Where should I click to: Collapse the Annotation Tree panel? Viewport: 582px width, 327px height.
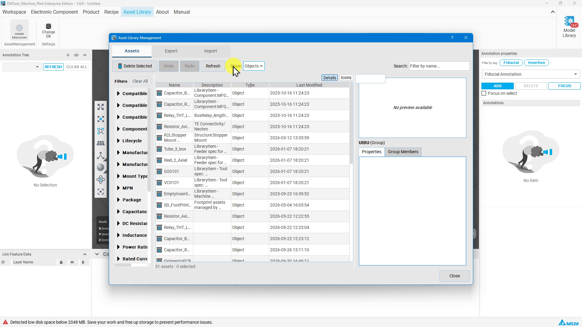coord(85,55)
